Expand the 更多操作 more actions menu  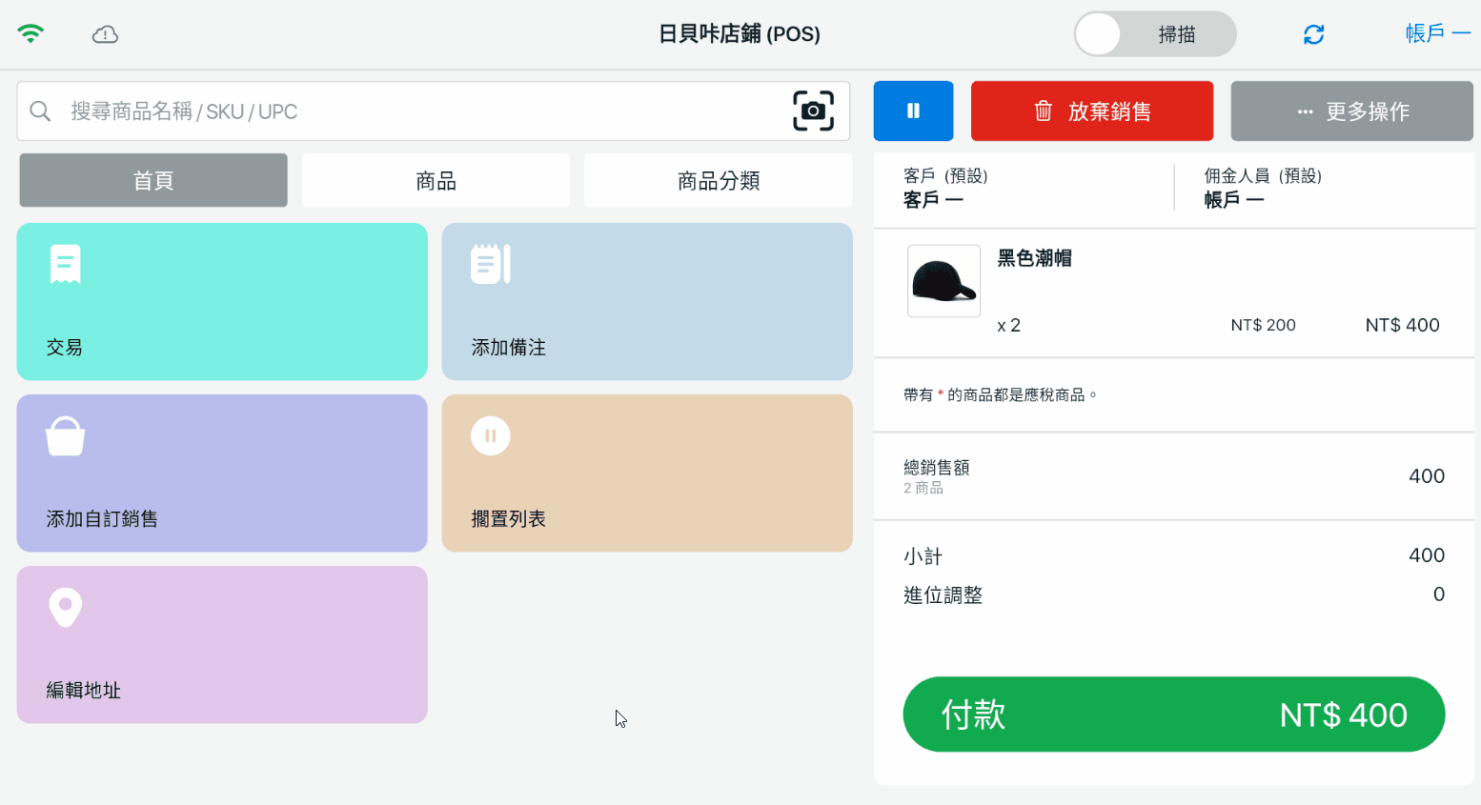click(x=1351, y=111)
